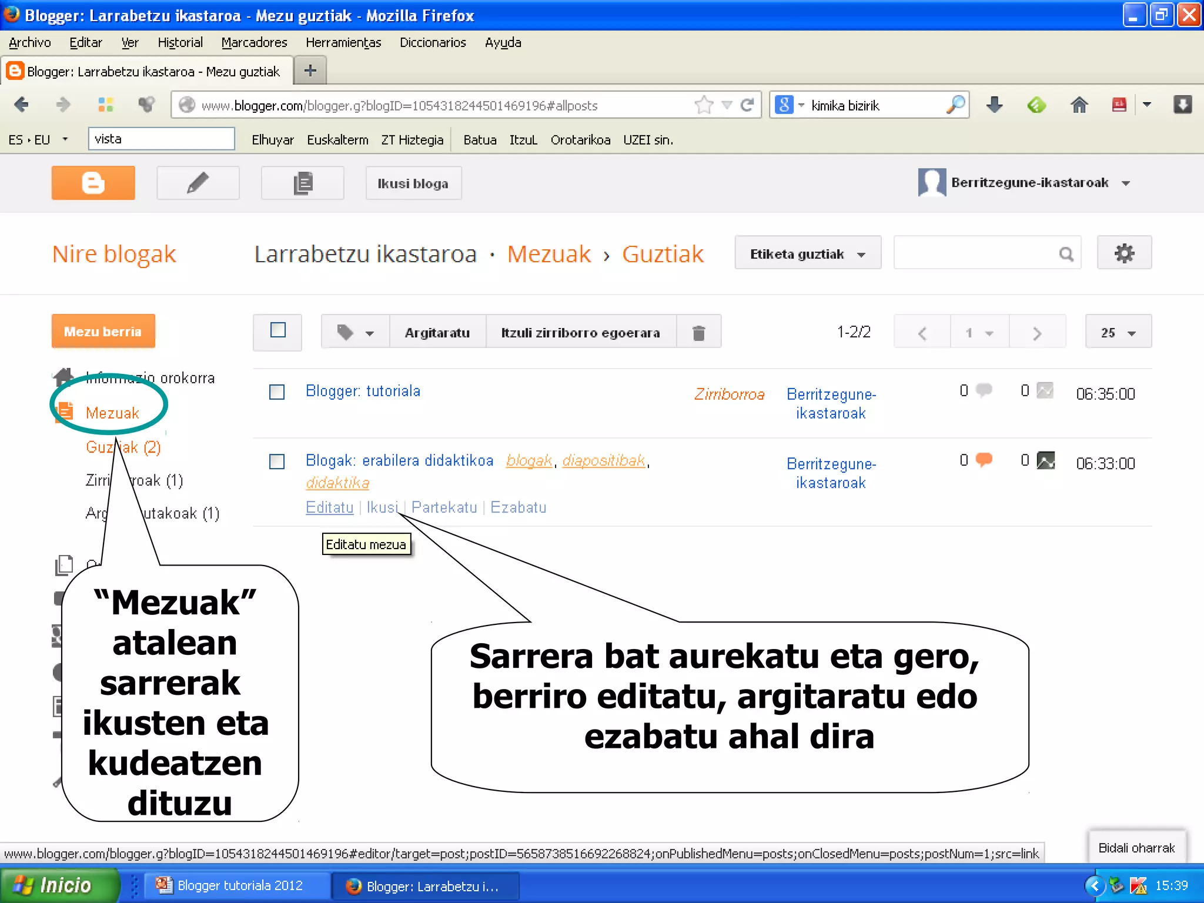Open the Herramientas menu
1204x903 pixels.
pyautogui.click(x=343, y=42)
